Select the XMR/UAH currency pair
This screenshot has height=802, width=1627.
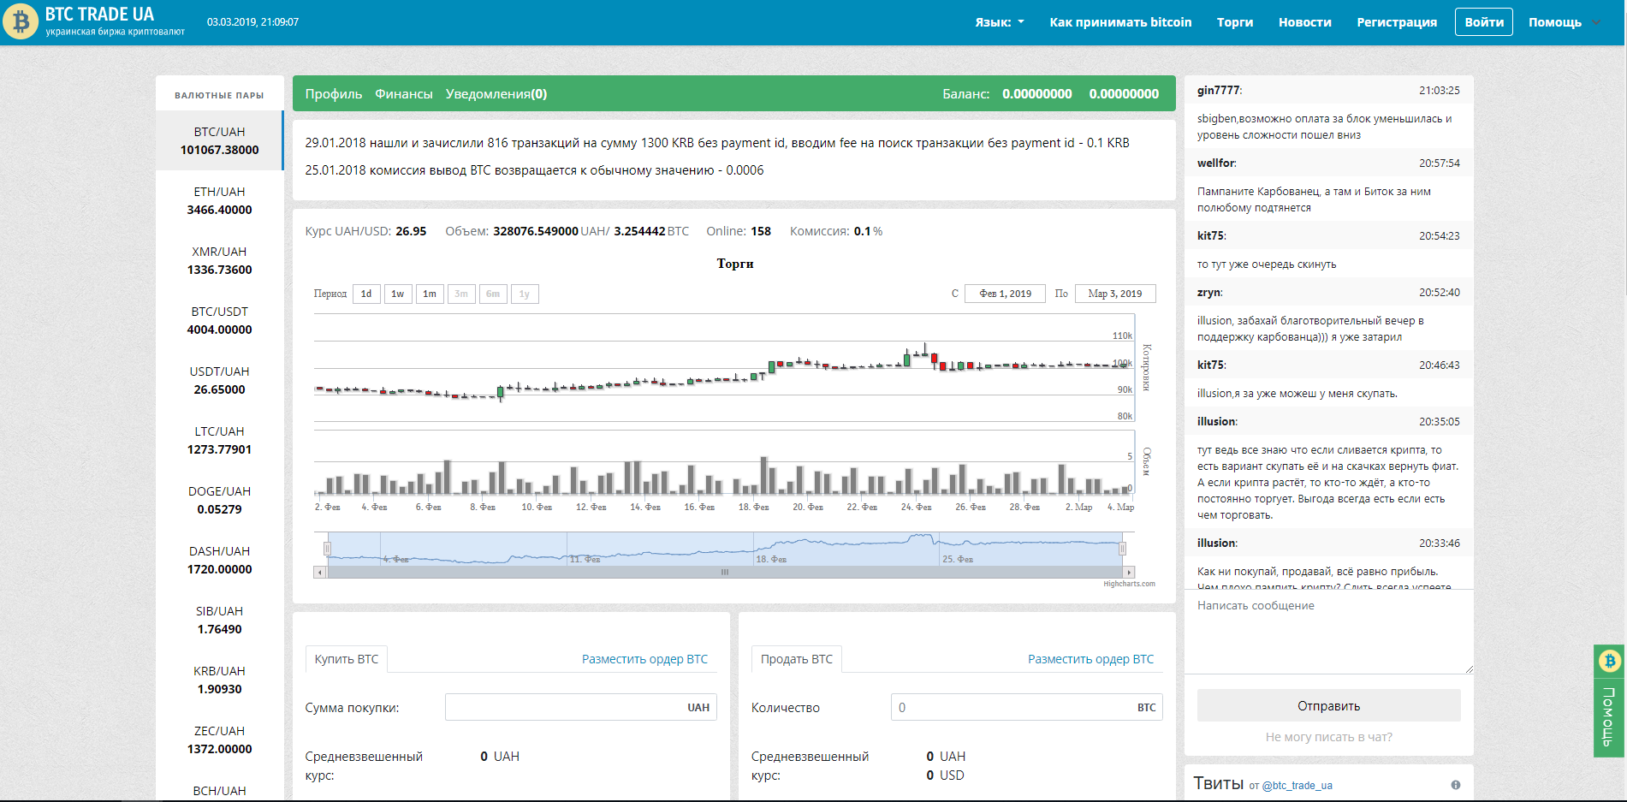pos(219,260)
